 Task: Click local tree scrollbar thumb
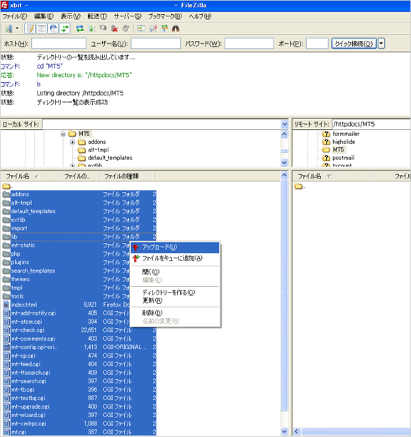tap(284, 151)
